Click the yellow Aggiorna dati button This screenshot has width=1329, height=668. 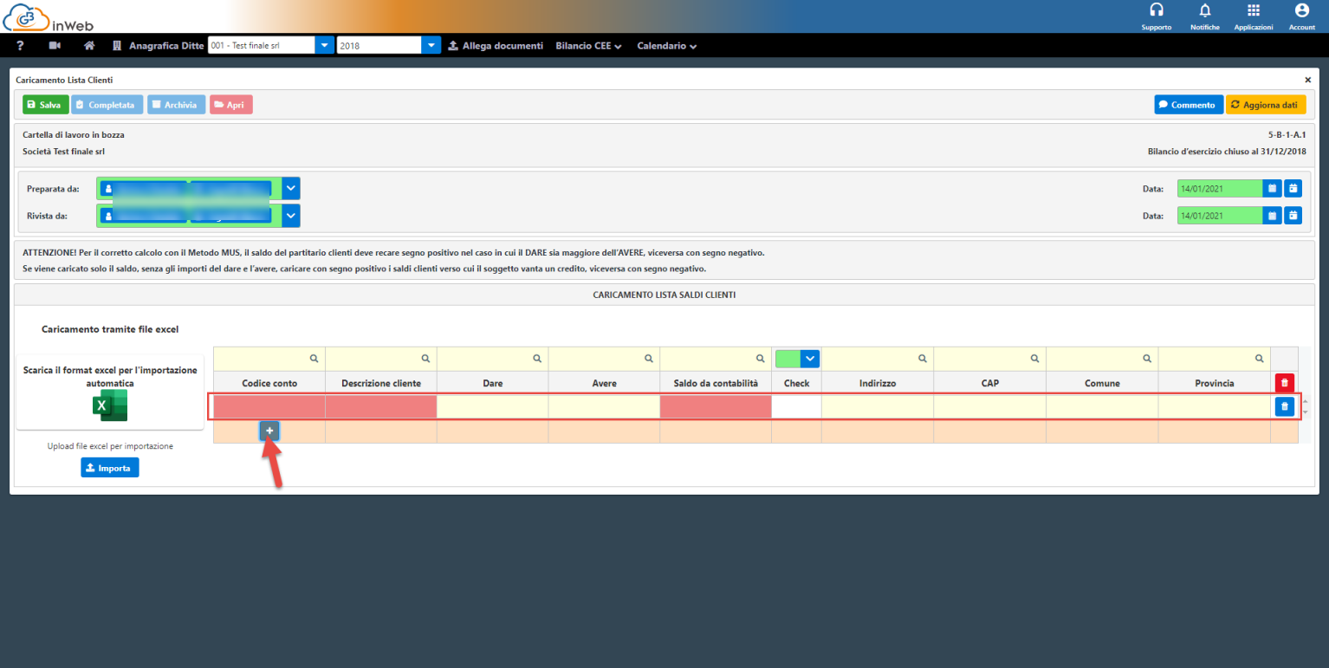[1265, 105]
